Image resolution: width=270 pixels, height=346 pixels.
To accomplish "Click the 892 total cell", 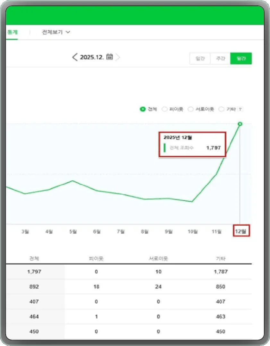I will pyautogui.click(x=34, y=287).
